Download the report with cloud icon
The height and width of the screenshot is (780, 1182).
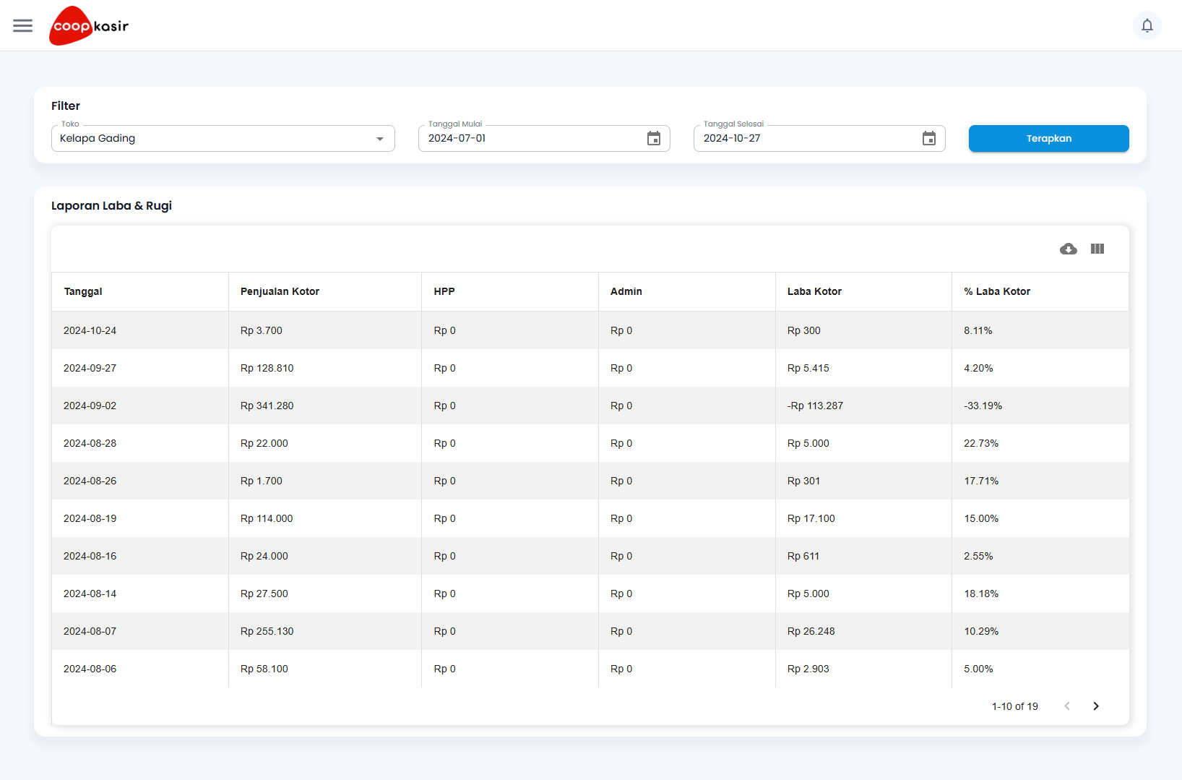click(1068, 249)
